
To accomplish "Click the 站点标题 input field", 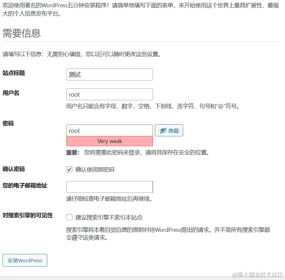I will 109,75.
